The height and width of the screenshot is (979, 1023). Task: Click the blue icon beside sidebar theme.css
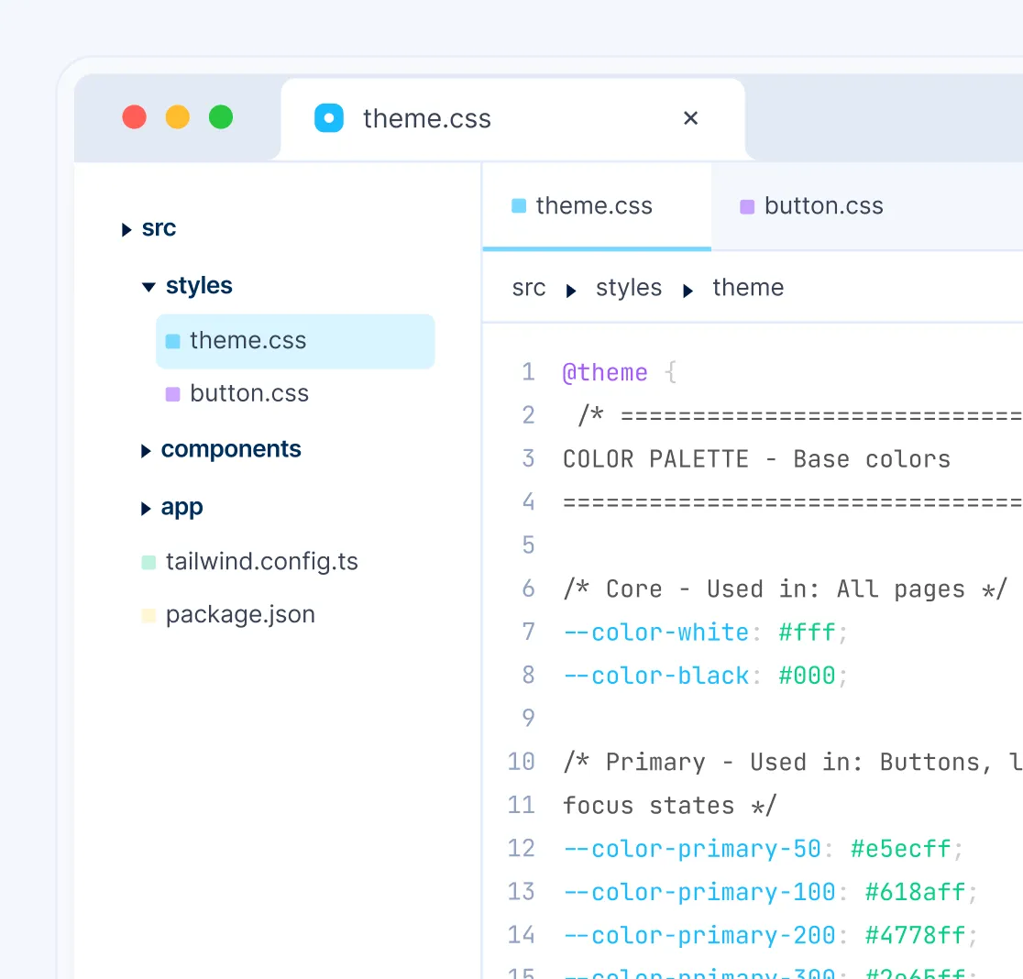click(x=173, y=341)
